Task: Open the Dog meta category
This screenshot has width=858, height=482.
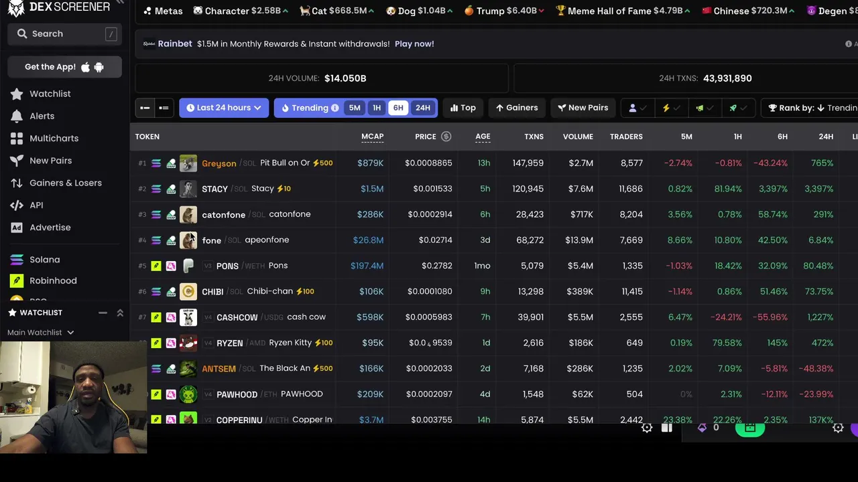Action: click(420, 11)
